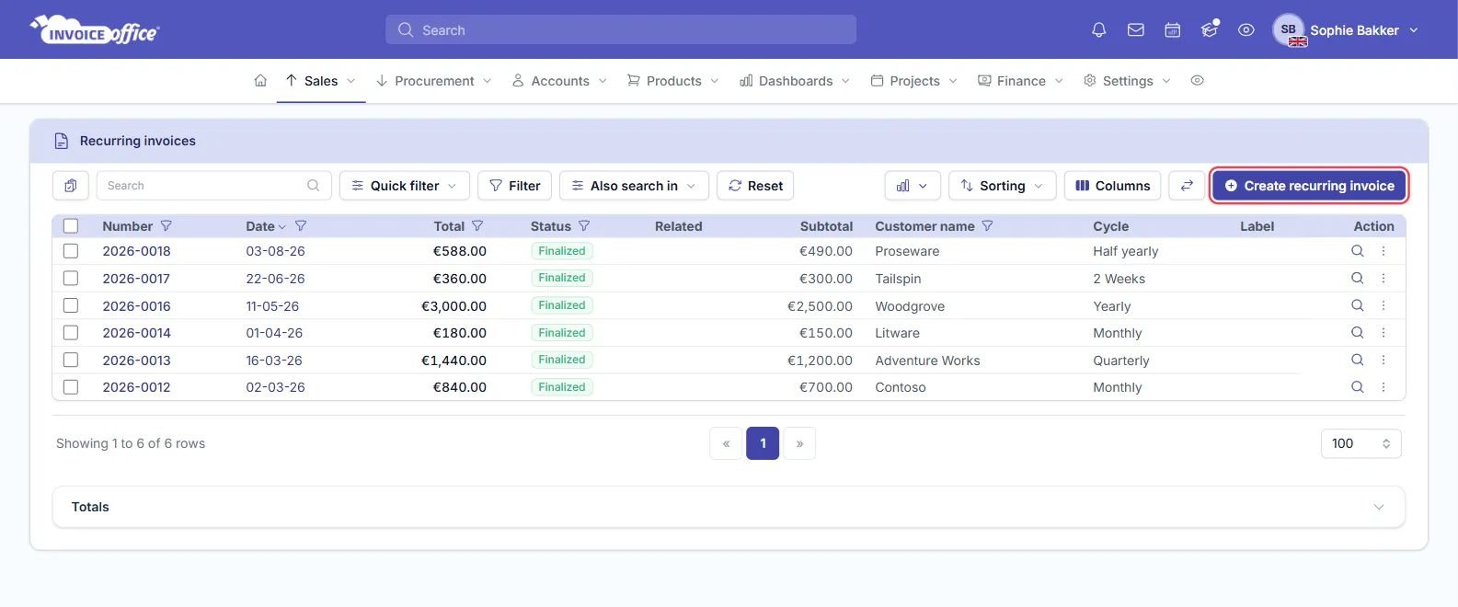Open more actions for 2026-0017
1458x607 pixels.
1383,278
